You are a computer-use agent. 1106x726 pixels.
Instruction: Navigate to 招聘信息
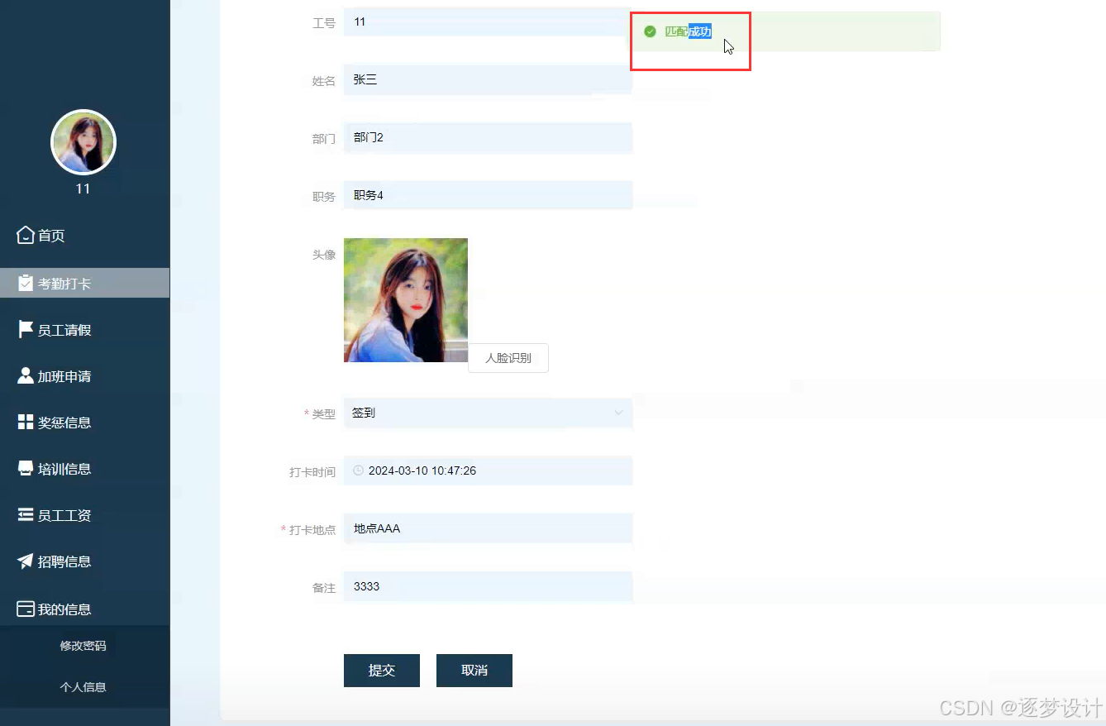pos(84,561)
